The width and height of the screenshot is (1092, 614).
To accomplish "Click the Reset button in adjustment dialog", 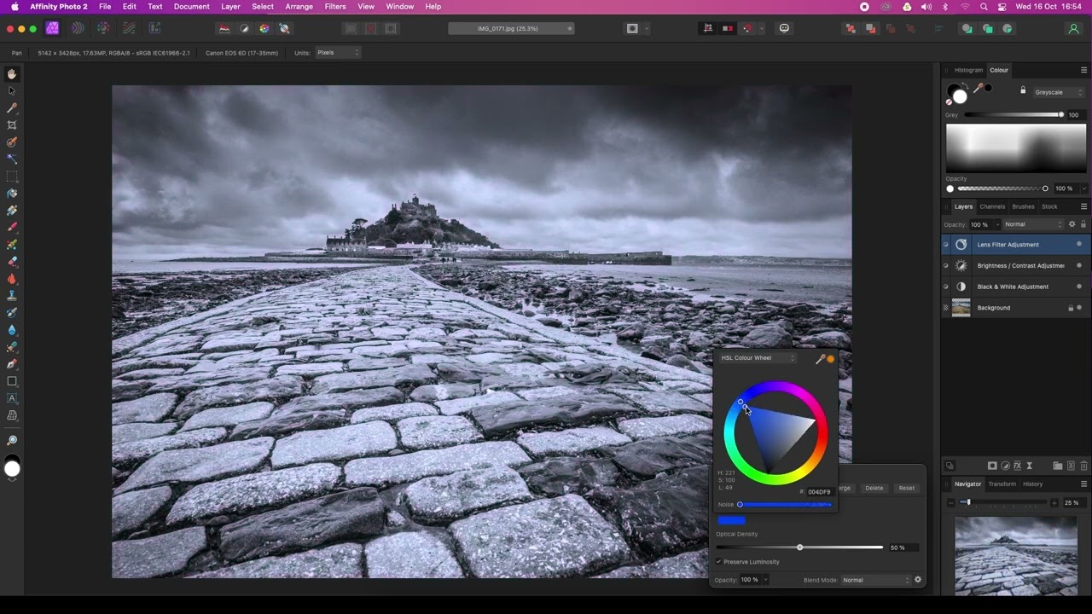I will point(907,488).
